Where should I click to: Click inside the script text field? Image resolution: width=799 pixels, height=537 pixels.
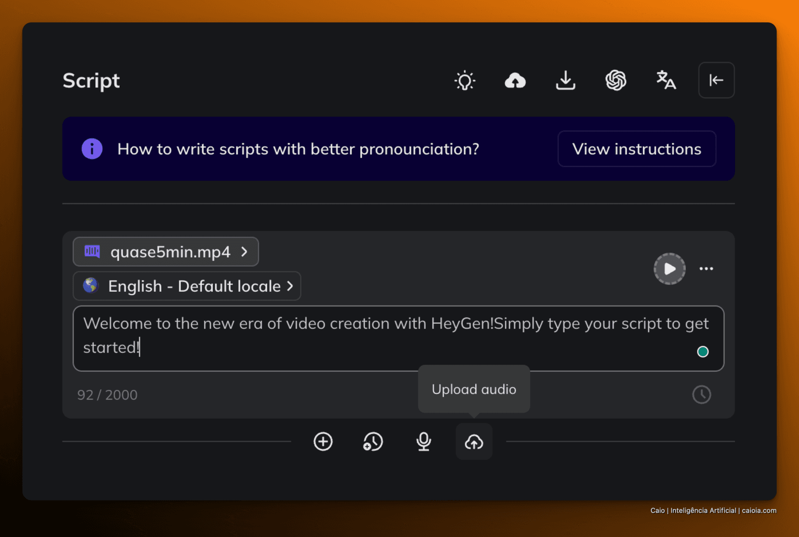399,338
